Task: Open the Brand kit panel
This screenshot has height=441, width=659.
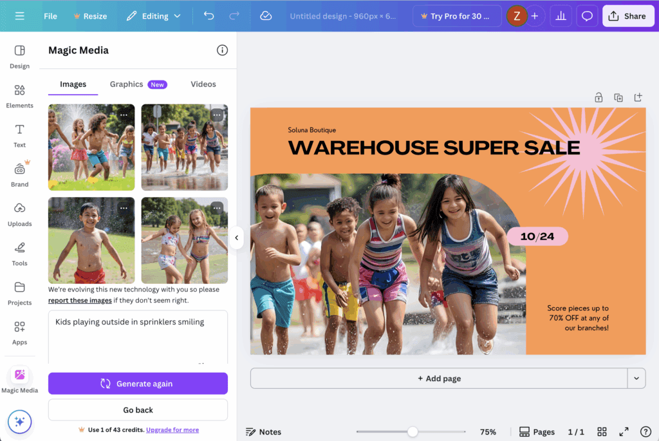Action: click(19, 174)
